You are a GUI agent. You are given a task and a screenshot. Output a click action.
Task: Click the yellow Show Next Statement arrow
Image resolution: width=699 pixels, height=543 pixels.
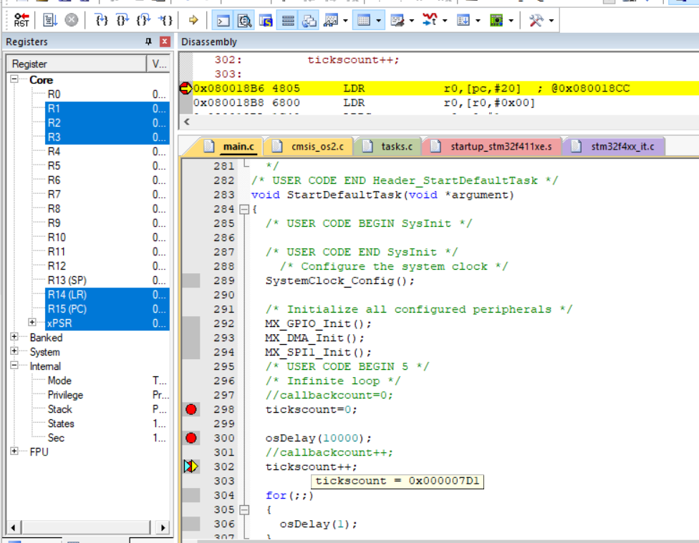pos(193,20)
